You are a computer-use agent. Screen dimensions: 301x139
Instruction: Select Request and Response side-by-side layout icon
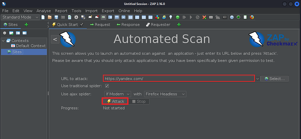tap(144, 17)
